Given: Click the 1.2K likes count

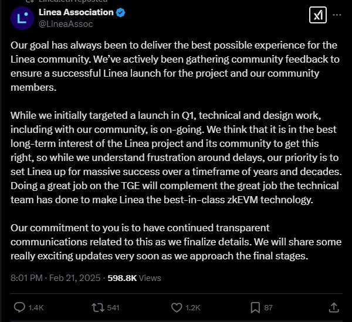Looking at the screenshot, I should point(193,308).
